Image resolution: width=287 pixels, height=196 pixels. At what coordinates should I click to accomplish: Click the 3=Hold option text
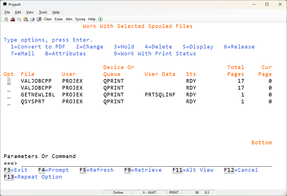(124, 47)
